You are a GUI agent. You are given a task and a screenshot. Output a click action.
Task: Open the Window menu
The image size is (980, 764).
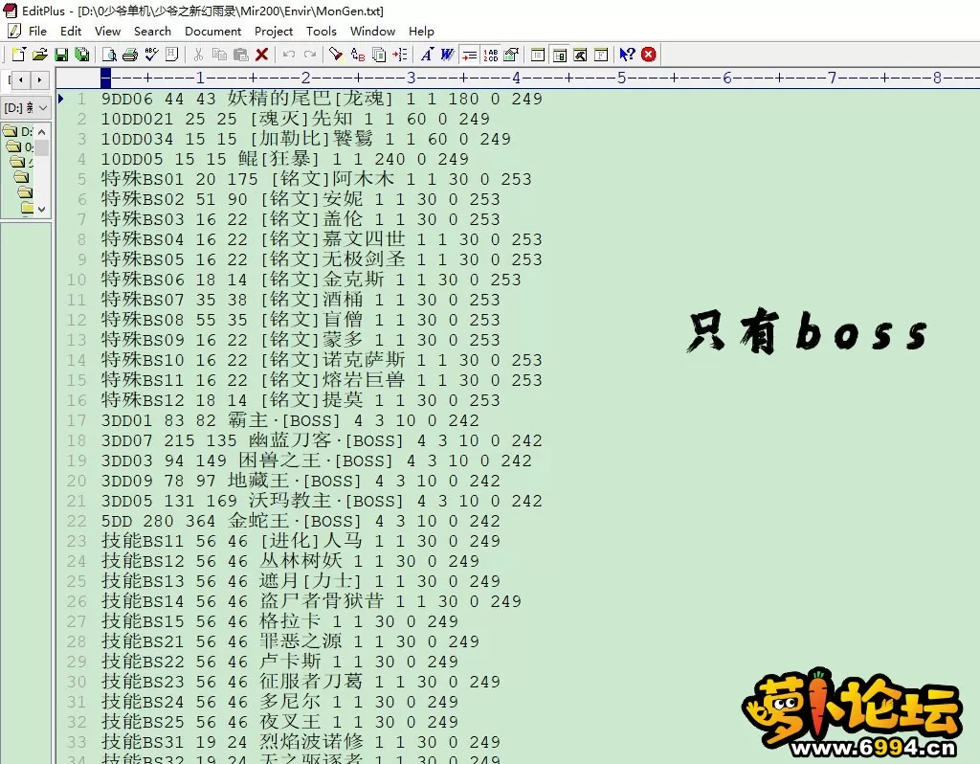pyautogui.click(x=372, y=32)
